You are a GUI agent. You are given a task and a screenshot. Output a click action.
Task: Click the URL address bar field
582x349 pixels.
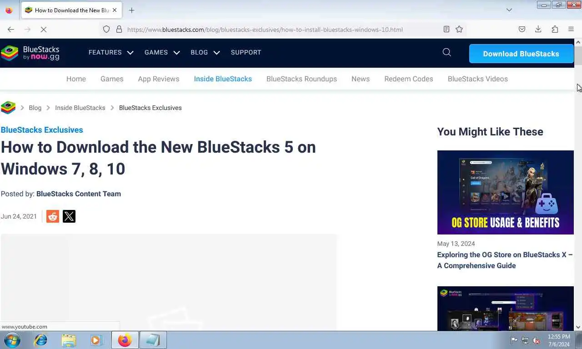282,29
